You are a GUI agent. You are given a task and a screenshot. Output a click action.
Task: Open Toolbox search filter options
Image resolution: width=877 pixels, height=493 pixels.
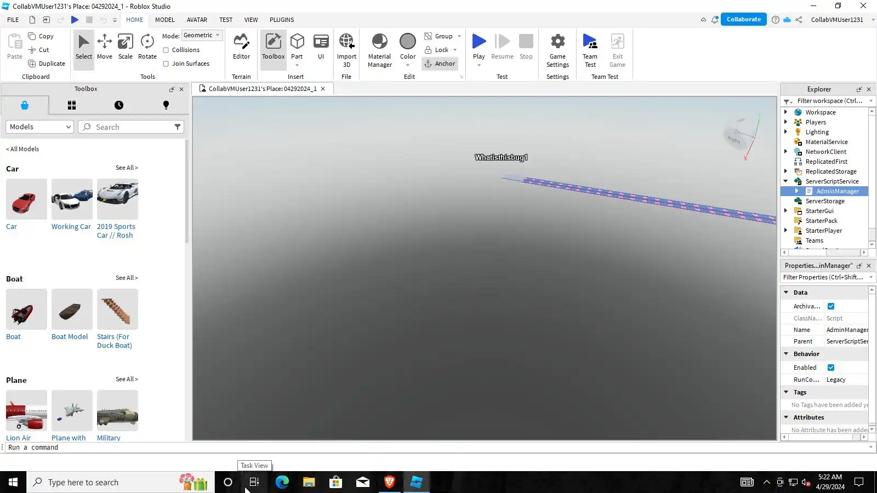(x=178, y=127)
